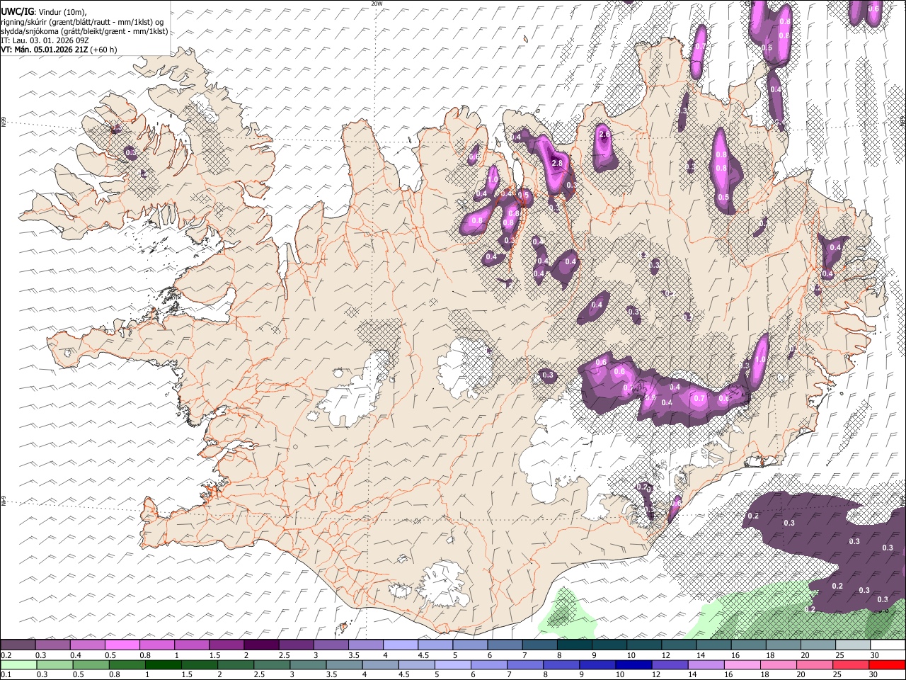Click the pure red swatch after 30, lower scale

click(887, 664)
